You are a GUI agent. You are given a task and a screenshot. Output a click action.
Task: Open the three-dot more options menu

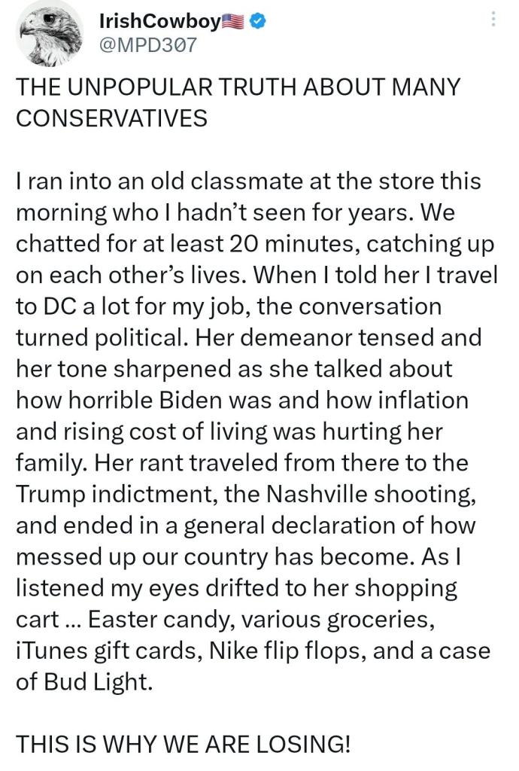[x=493, y=19]
